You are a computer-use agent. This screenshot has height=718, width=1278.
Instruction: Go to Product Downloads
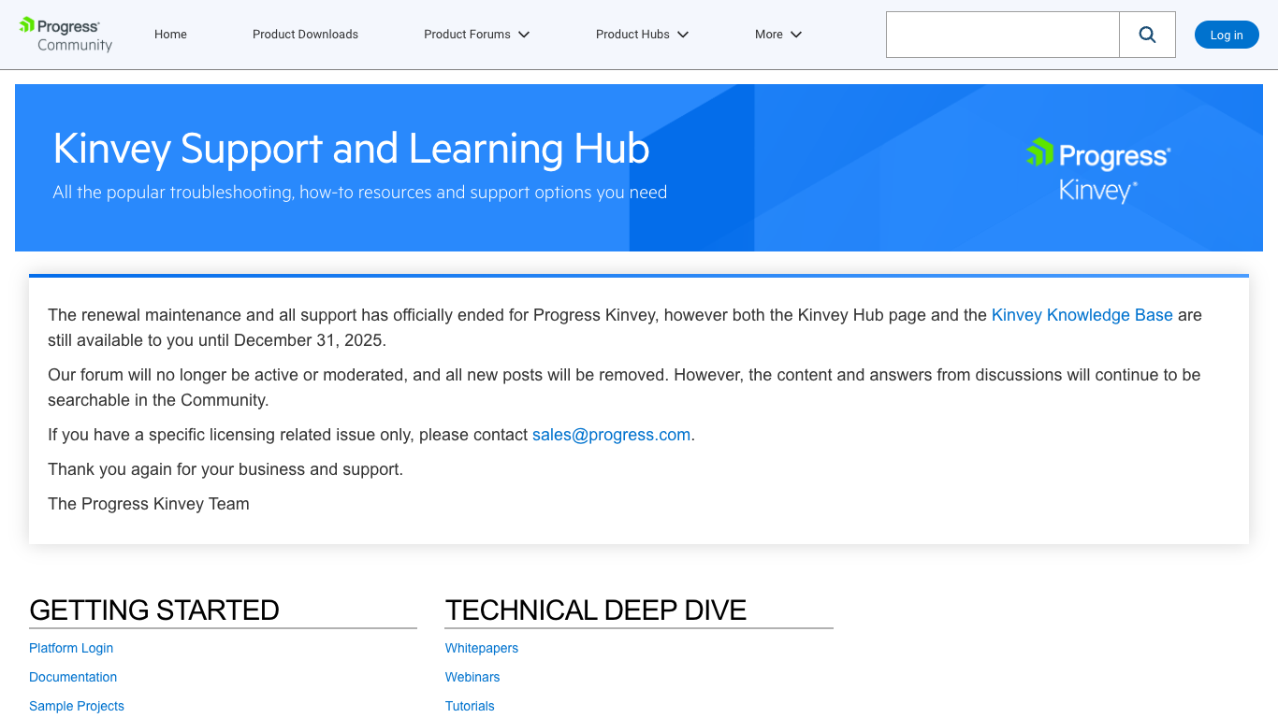pyautogui.click(x=305, y=35)
